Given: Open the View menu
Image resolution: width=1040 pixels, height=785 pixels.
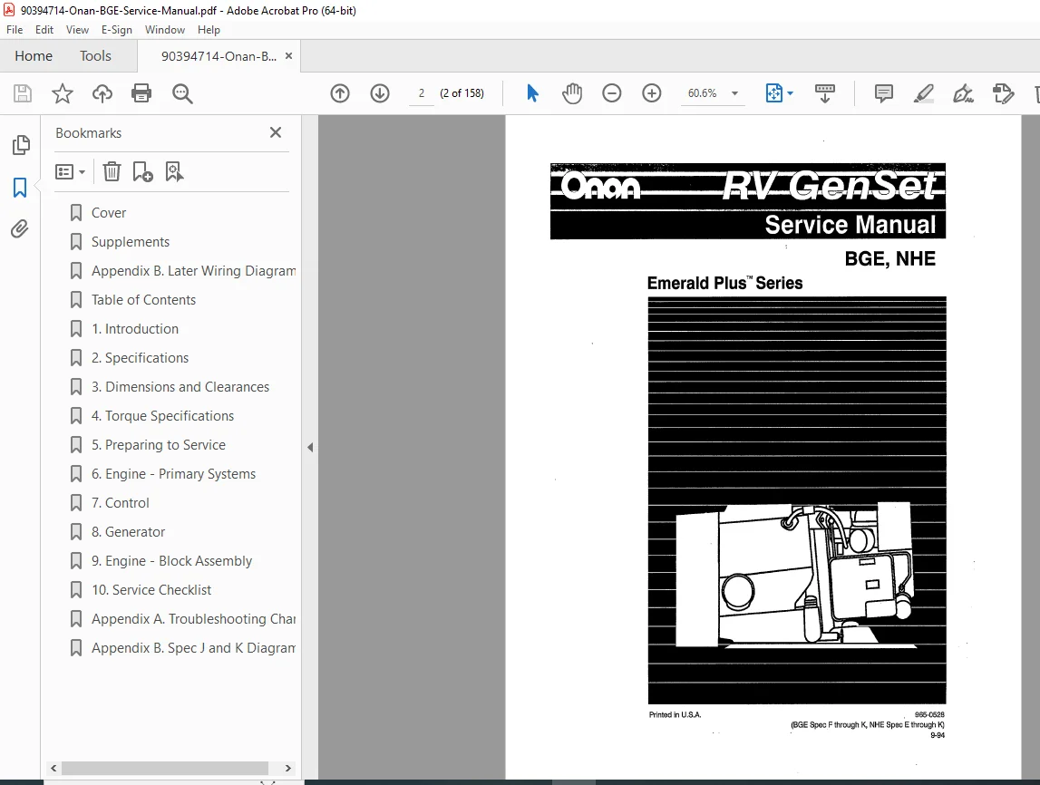Looking at the screenshot, I should tap(77, 30).
